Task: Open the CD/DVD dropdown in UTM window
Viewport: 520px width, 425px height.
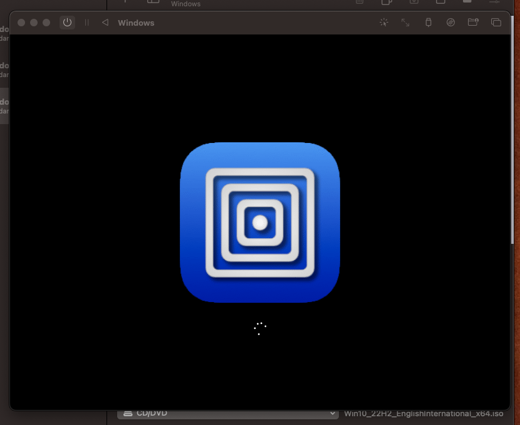Action: click(x=228, y=413)
